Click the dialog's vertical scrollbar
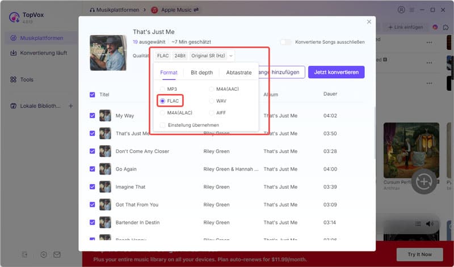454x267 pixels. [x=375, y=133]
